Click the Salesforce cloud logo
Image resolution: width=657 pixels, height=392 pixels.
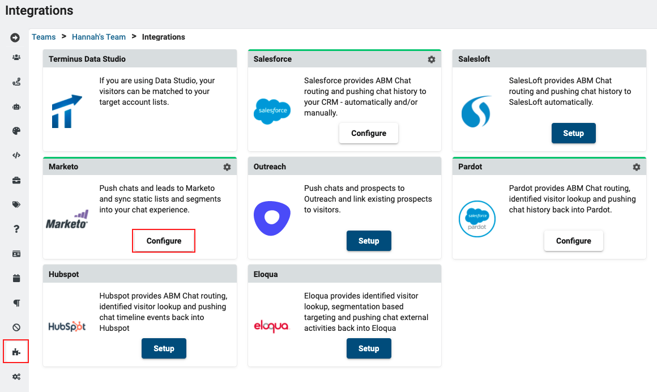pos(272,111)
